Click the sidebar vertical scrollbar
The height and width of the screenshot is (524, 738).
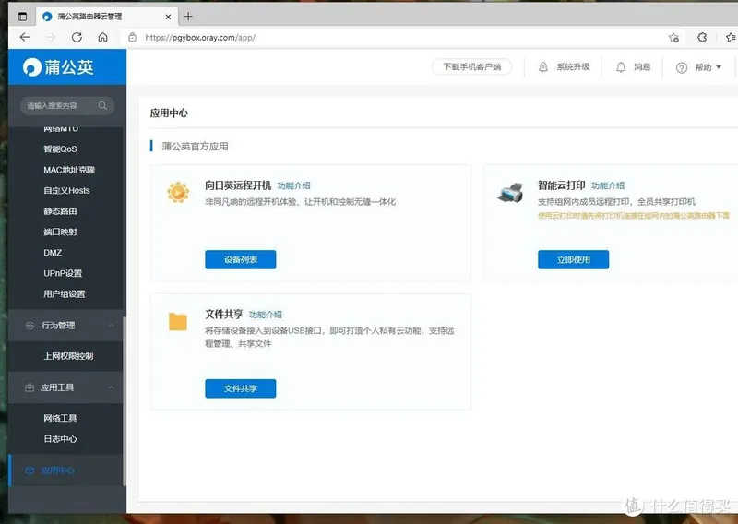click(125, 400)
